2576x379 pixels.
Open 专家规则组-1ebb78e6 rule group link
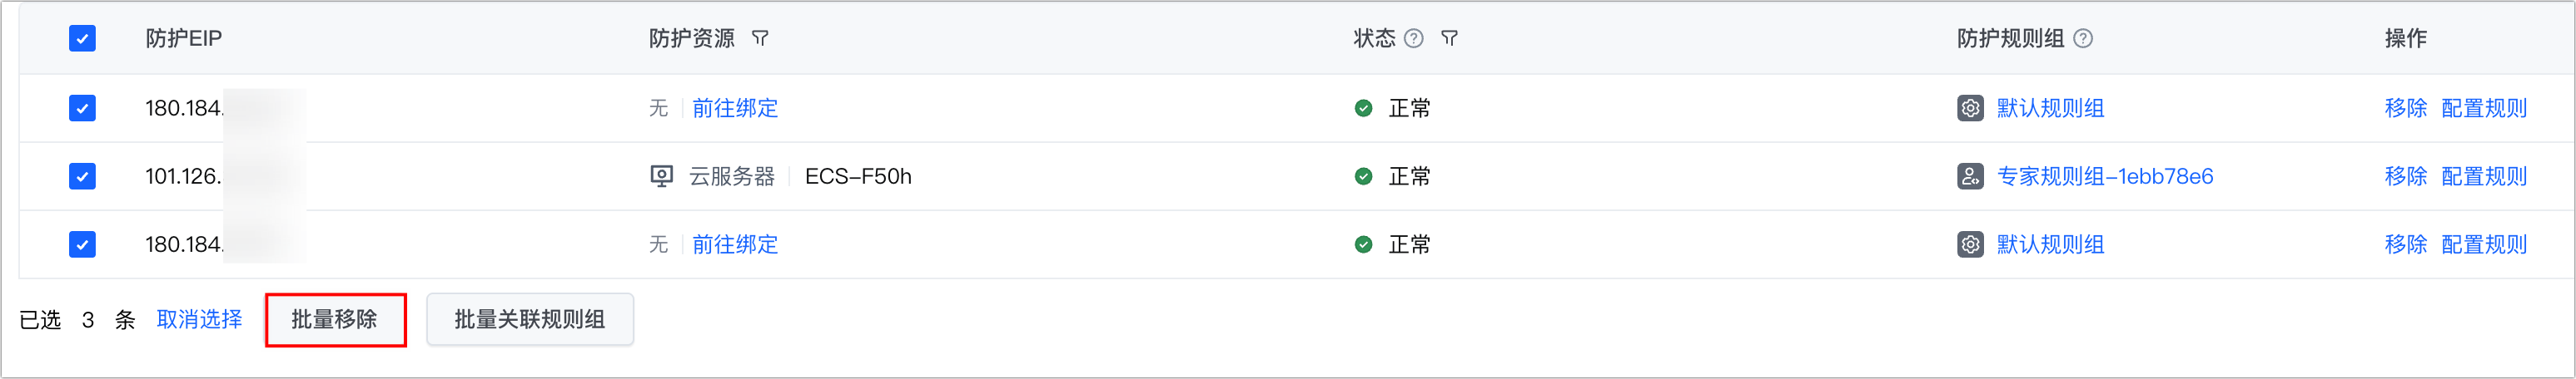coord(2105,176)
